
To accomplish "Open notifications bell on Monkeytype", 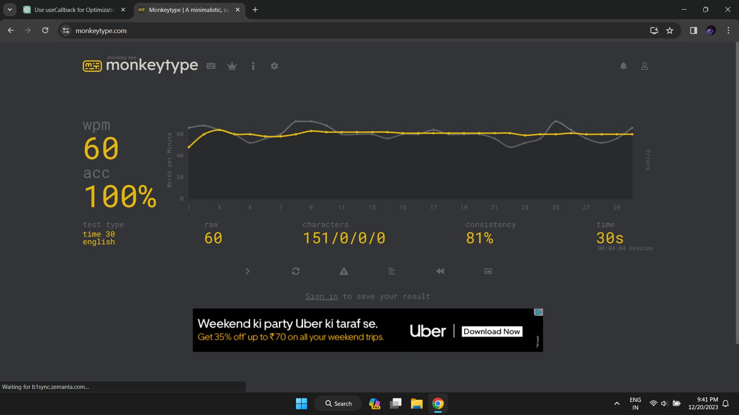I will 623,66.
